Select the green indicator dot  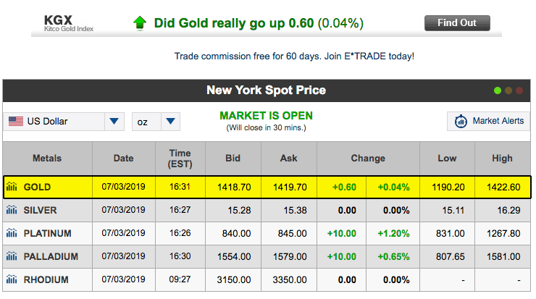pyautogui.click(x=498, y=90)
